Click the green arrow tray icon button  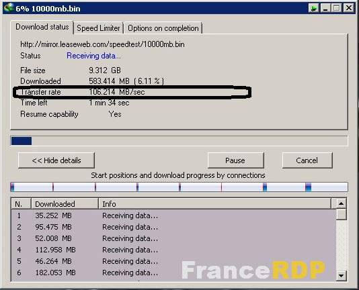[314, 8]
